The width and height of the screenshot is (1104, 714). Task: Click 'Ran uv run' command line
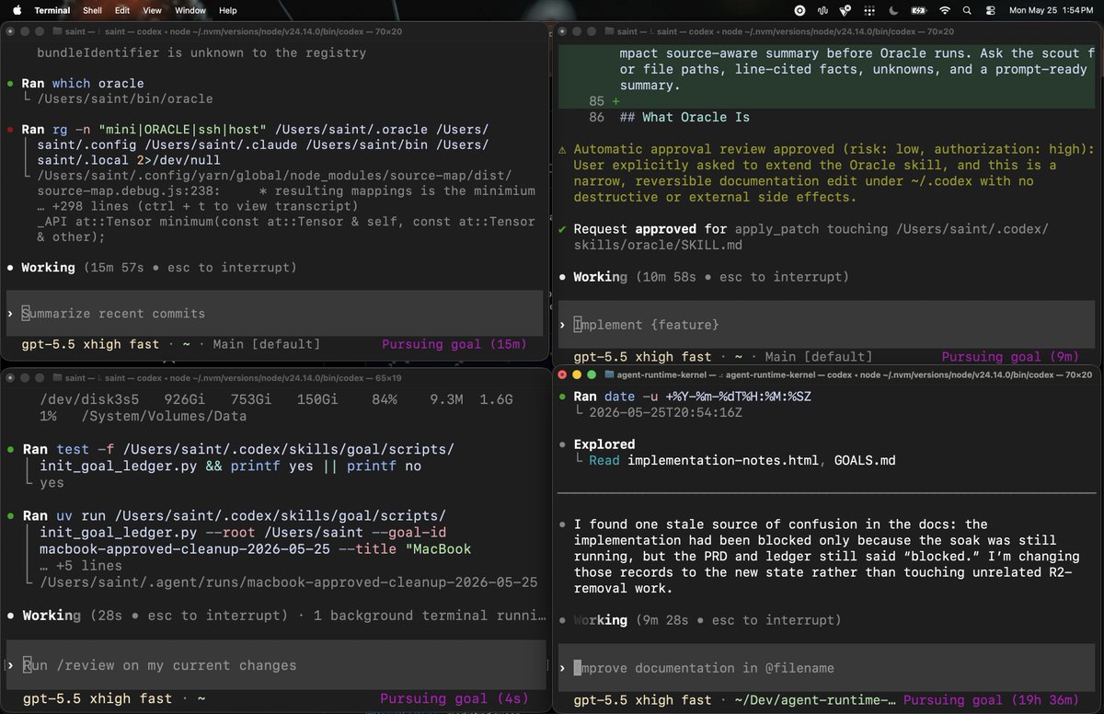point(234,515)
